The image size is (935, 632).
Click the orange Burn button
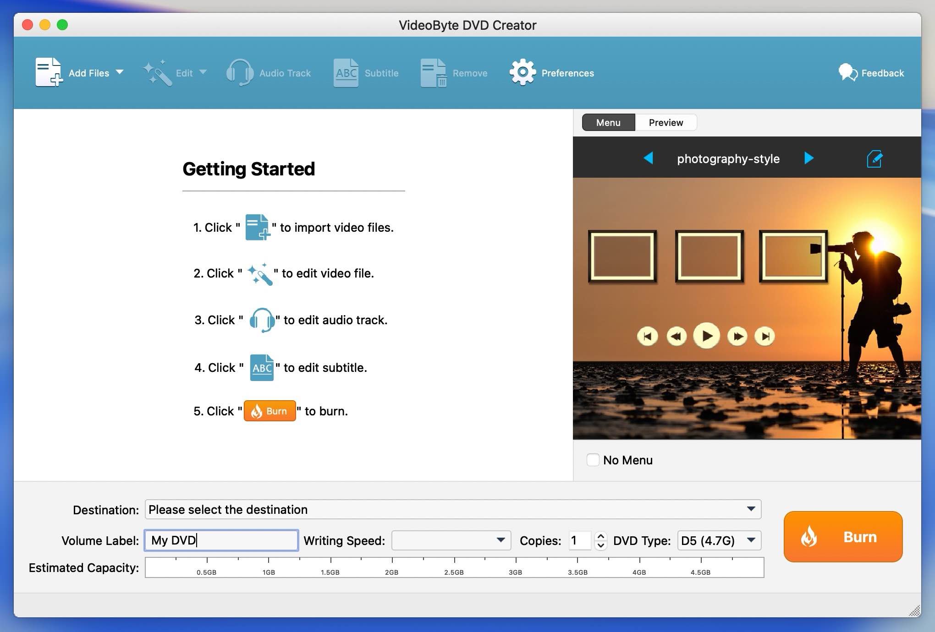(x=842, y=537)
